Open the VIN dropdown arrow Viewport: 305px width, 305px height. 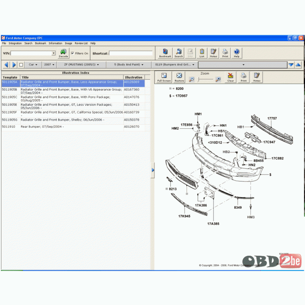pos(54,53)
